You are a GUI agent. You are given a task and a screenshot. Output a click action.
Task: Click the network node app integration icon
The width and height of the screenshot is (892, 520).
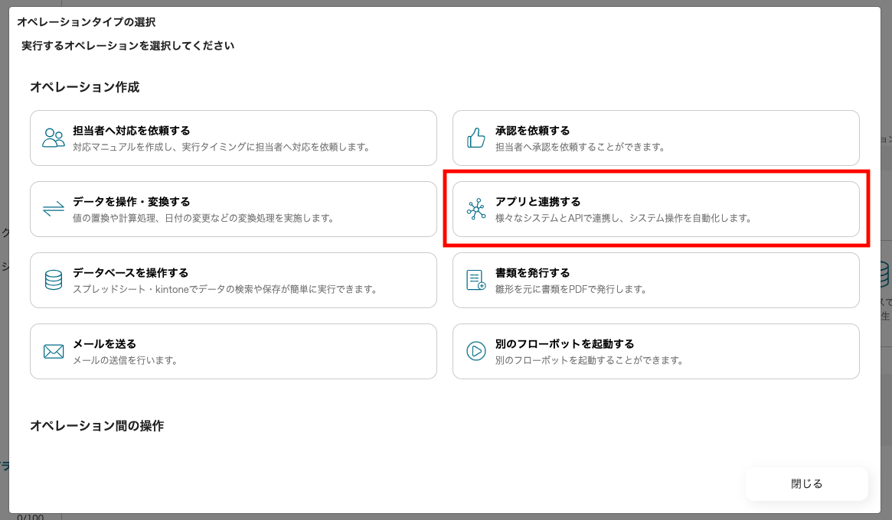click(x=476, y=210)
